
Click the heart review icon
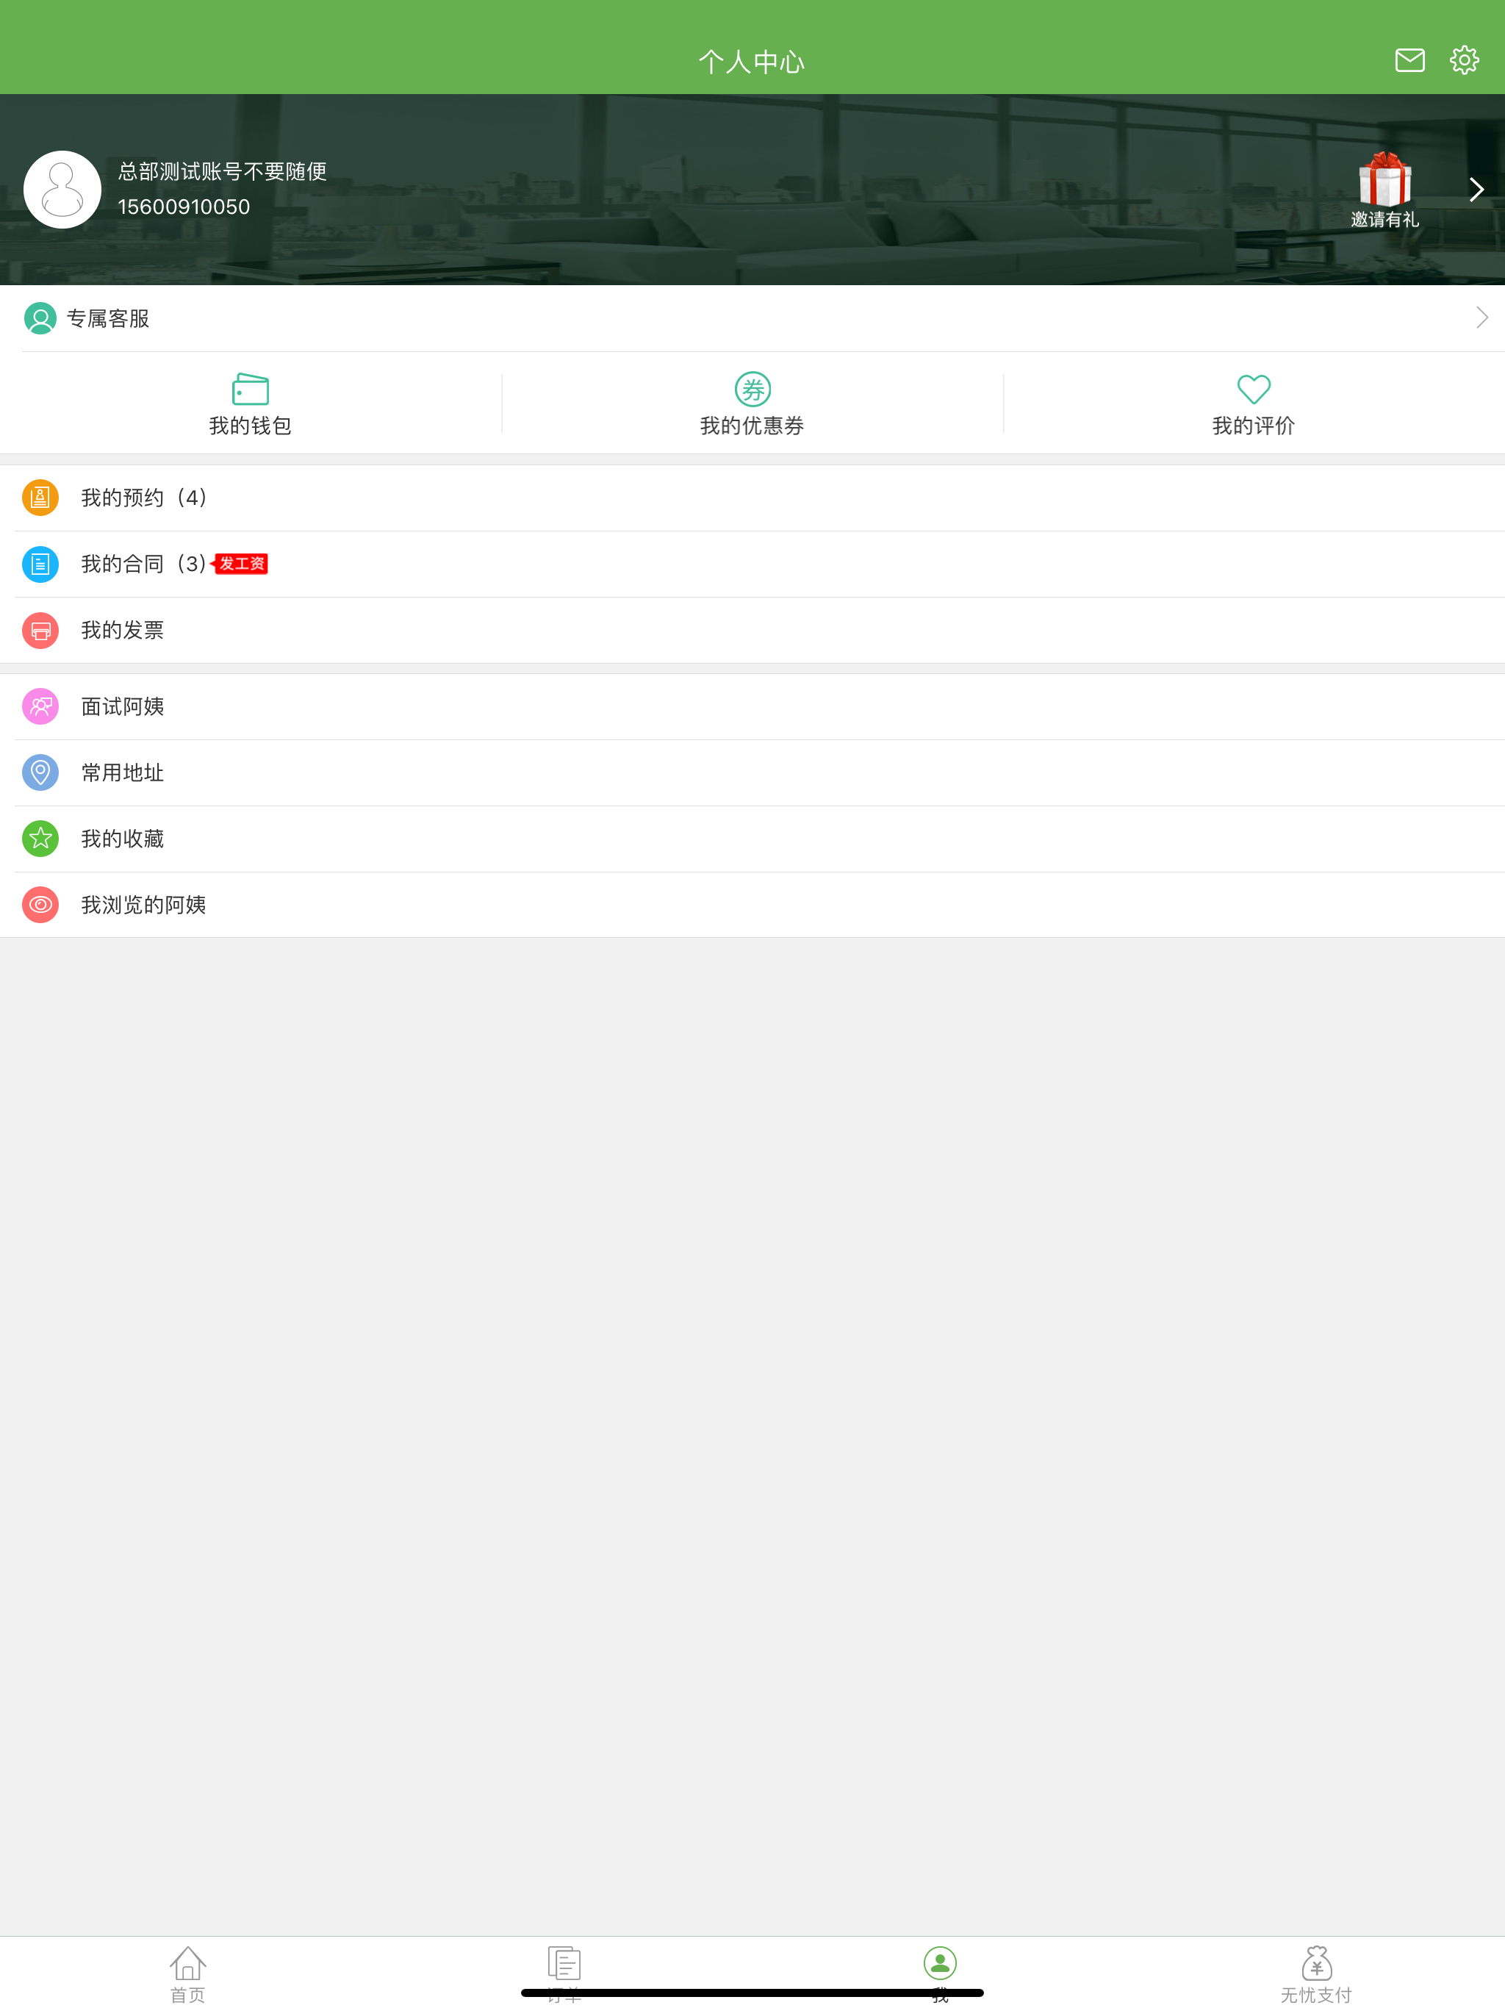tap(1254, 390)
